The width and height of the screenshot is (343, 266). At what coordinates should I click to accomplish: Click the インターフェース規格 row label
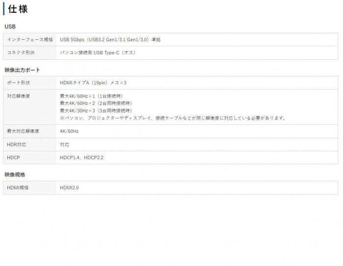click(30, 40)
